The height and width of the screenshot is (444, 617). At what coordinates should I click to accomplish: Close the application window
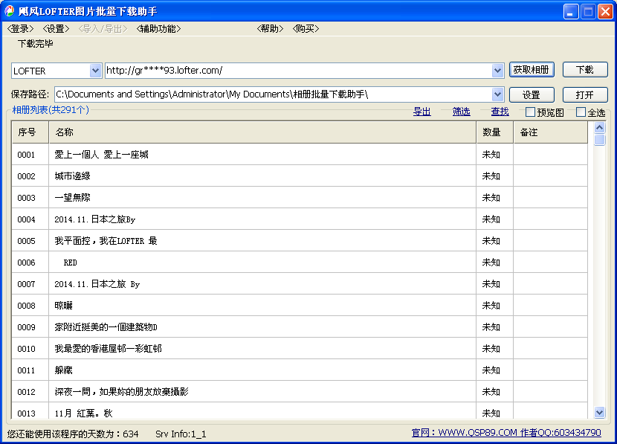[x=606, y=11]
